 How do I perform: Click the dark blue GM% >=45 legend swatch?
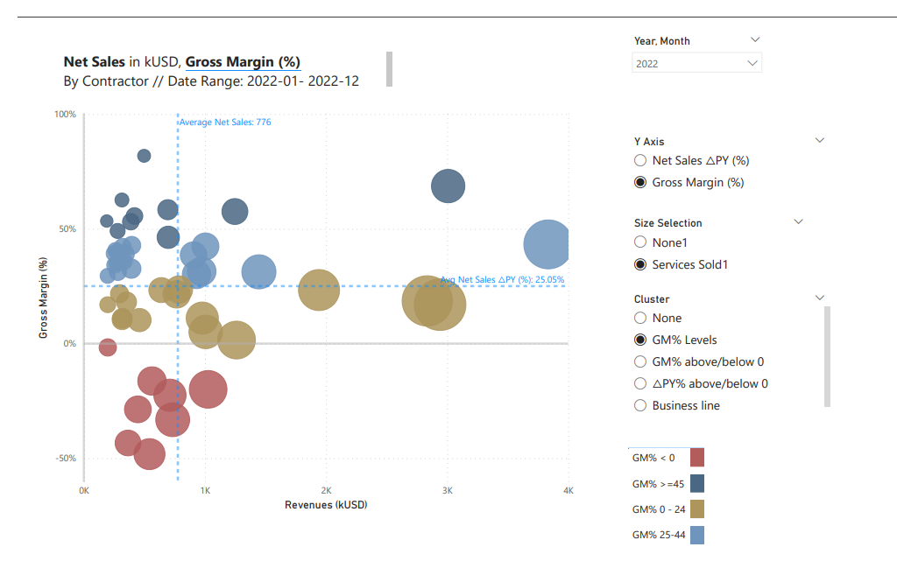tap(696, 483)
